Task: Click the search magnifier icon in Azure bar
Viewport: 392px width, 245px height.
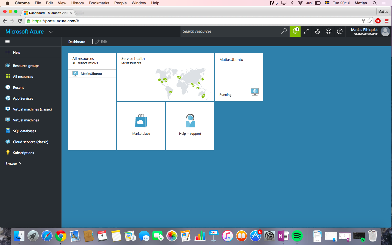Action: pos(284,31)
